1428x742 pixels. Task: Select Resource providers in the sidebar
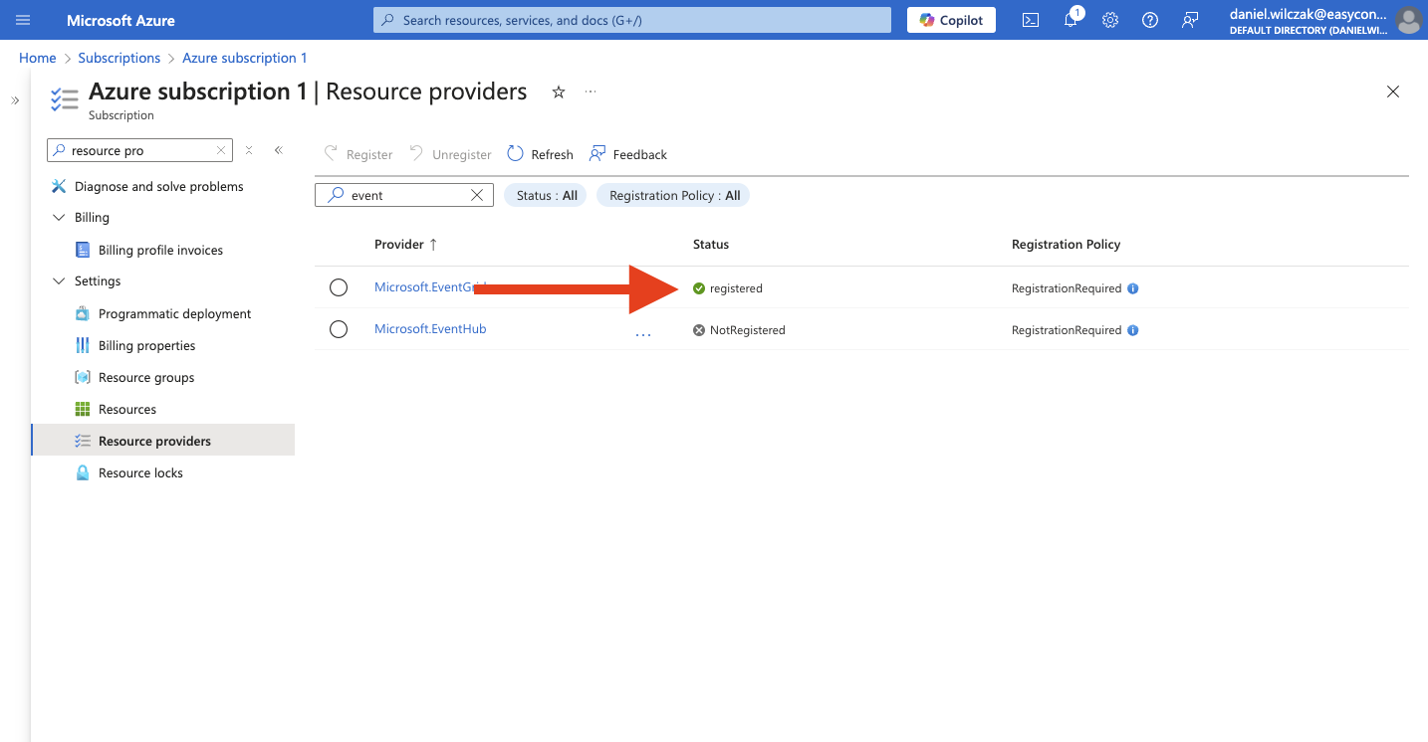click(x=163, y=441)
